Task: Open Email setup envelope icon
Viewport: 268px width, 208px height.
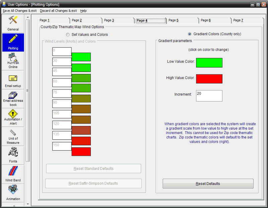Action: coord(13,78)
